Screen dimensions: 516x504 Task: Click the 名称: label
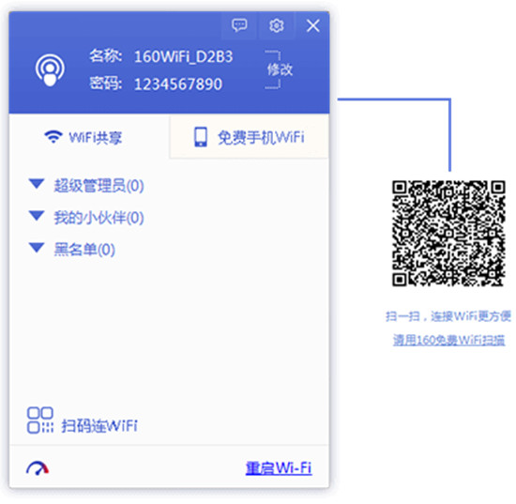click(106, 56)
